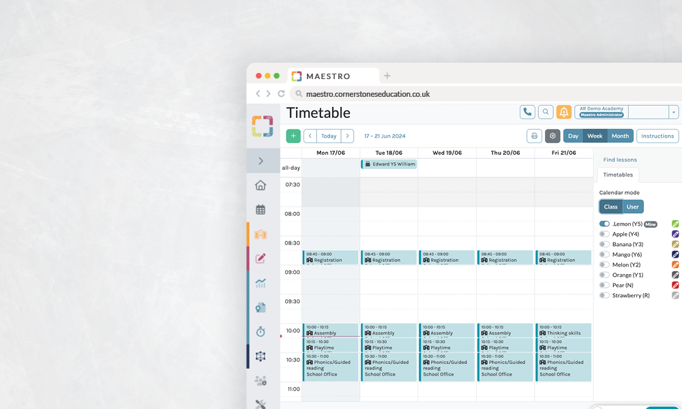Select the orange school building sidebar icon
682x409 pixels.
pos(261,234)
